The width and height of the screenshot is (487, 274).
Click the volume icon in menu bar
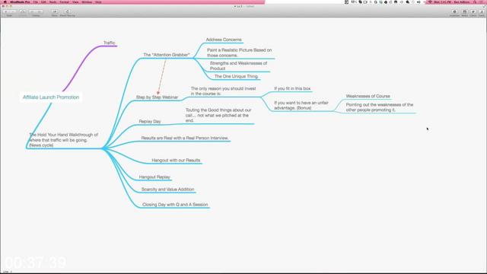[419, 2]
